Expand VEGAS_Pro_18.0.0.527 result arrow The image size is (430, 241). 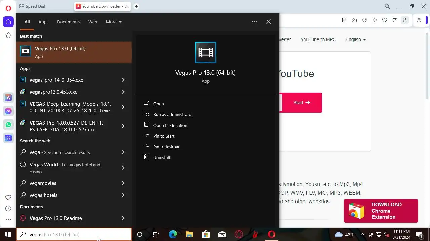(123, 126)
